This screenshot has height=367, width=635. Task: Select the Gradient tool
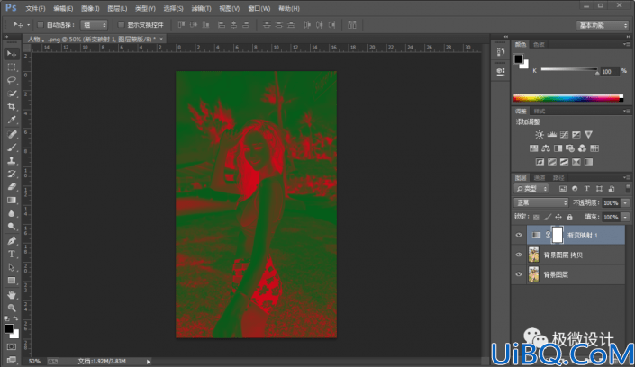tap(12, 200)
